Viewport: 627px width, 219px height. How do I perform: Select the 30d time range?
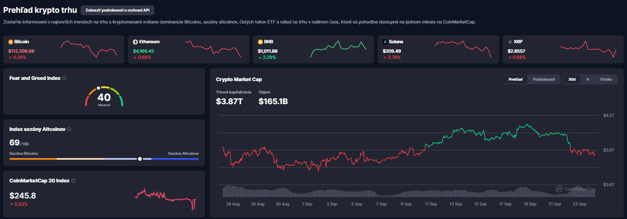click(x=572, y=79)
